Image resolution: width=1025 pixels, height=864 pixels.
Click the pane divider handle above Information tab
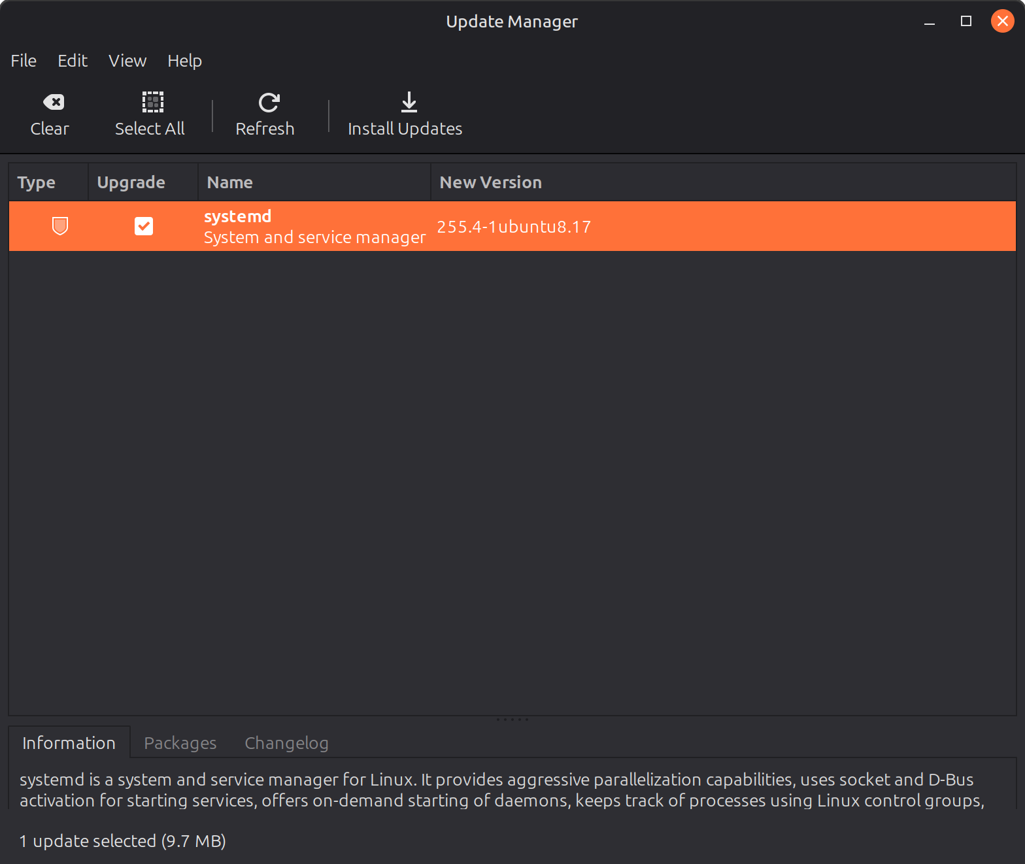coord(512,720)
